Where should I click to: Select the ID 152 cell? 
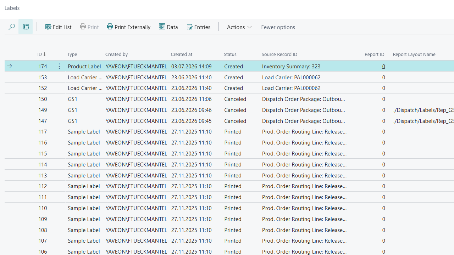pos(43,88)
